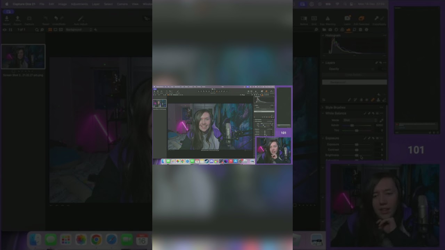Select folder Library tool tab in dimmed backdrop
This screenshot has width=445, height=250.
click(x=324, y=30)
